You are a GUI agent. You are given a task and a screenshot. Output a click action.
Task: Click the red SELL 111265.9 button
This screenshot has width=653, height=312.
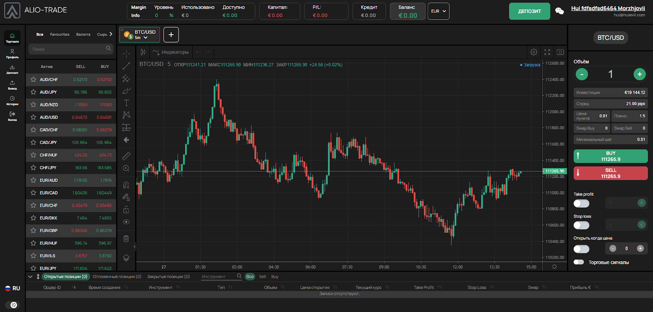coord(610,173)
